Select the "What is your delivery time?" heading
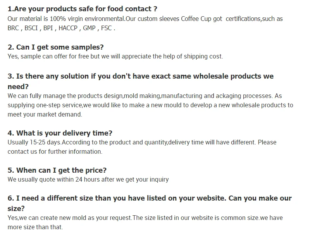This screenshot has height=242, width=320. 60,133
